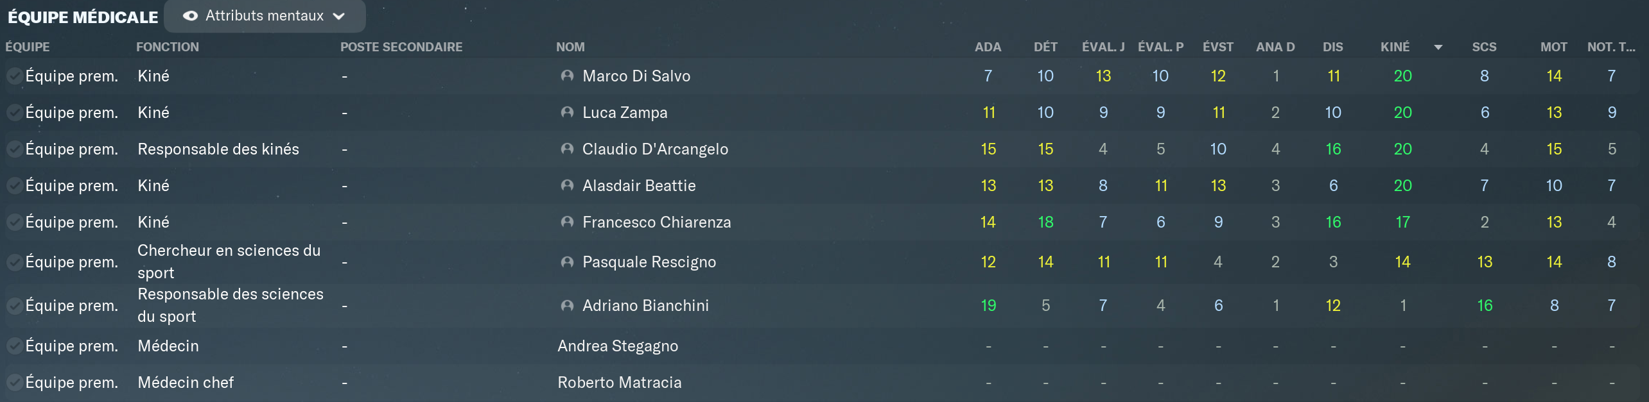Sort by the MOT column header

point(1553,47)
